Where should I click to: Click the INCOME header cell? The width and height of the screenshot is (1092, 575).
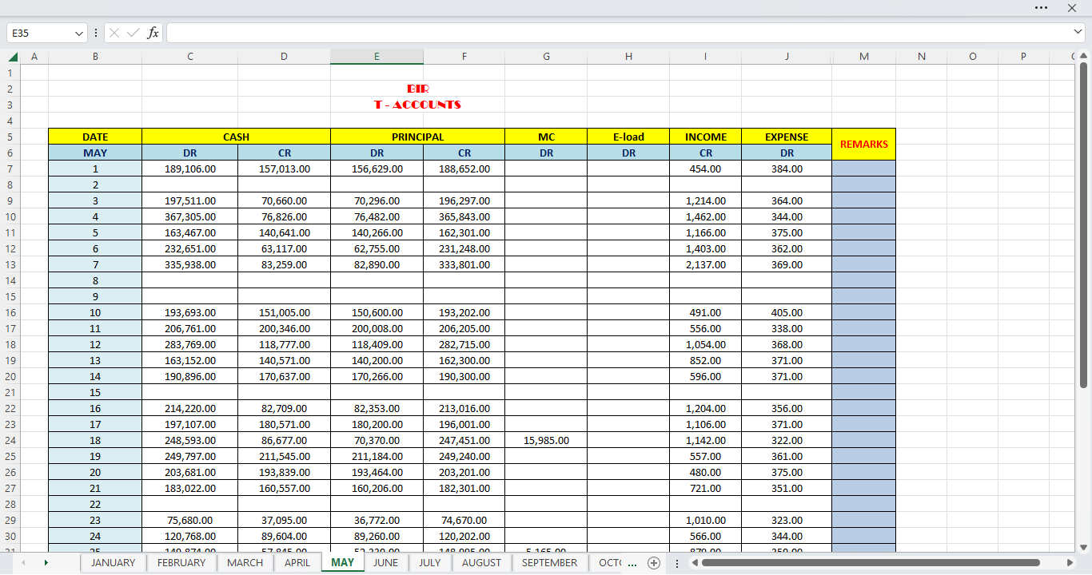(706, 137)
